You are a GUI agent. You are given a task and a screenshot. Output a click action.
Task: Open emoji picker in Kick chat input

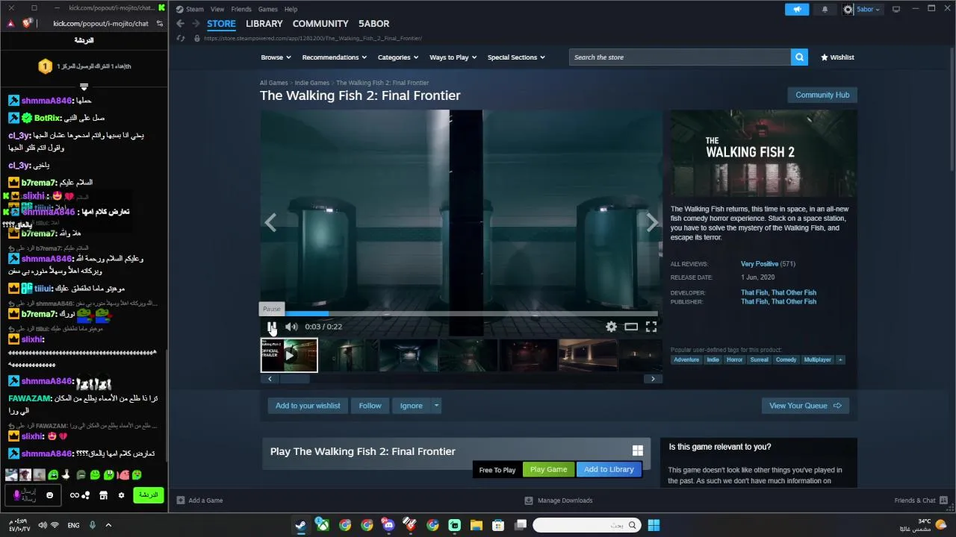tap(50, 495)
